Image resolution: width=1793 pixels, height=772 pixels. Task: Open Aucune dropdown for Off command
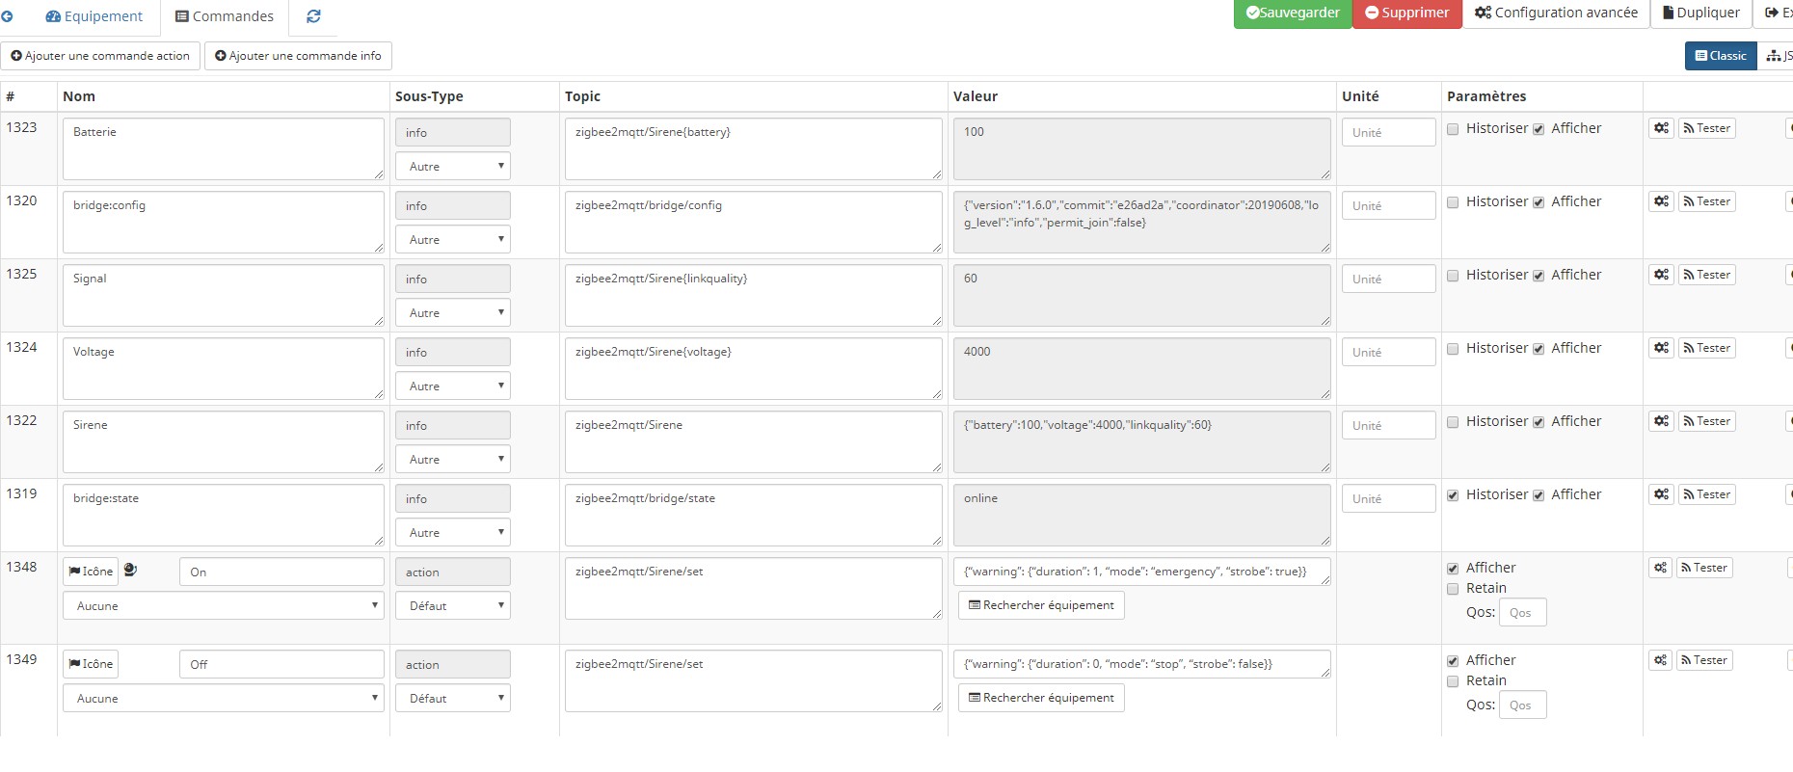click(224, 698)
